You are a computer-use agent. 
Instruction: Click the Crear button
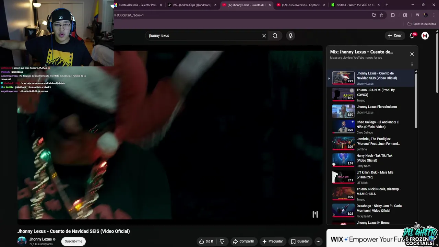point(394,36)
